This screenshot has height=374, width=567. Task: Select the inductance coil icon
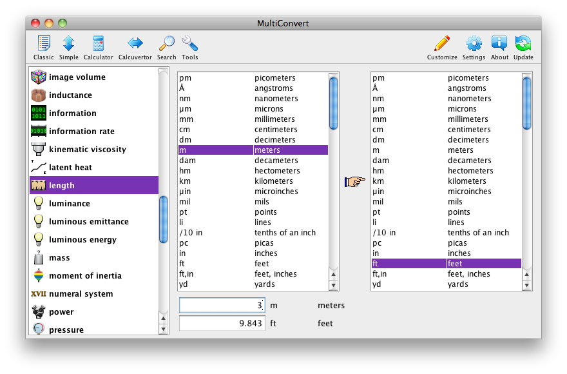tap(39, 95)
